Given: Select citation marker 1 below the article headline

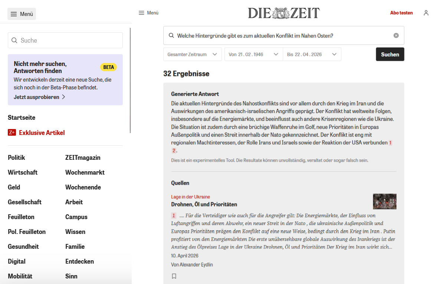Looking at the screenshot, I should pos(173,215).
